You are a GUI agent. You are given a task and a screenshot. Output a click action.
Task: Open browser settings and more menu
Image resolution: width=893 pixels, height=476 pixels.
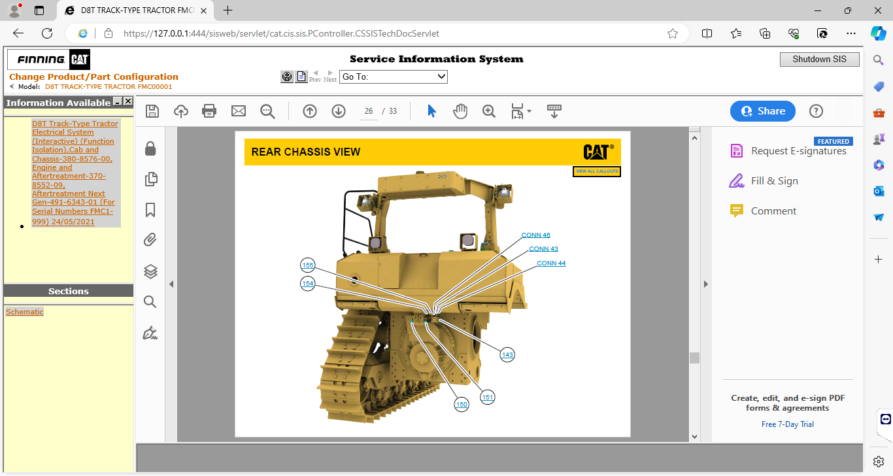[851, 33]
